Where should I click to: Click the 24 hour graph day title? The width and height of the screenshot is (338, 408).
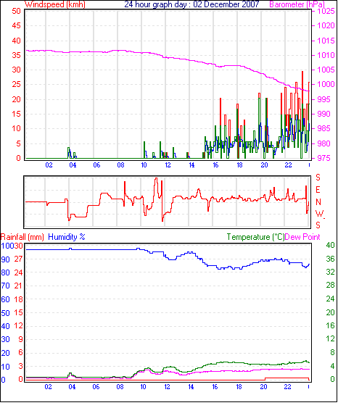coord(191,4)
